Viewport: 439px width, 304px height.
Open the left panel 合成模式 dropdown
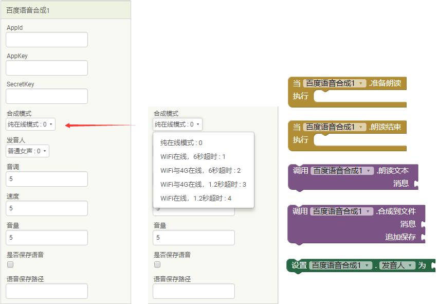30,124
